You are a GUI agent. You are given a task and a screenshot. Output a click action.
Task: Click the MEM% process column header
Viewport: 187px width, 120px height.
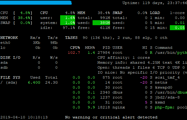[90, 48]
